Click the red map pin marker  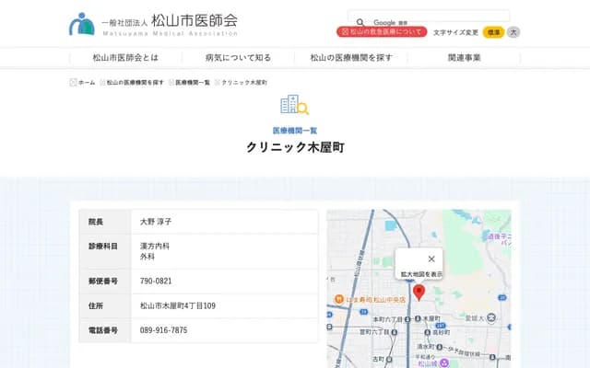coord(419,293)
